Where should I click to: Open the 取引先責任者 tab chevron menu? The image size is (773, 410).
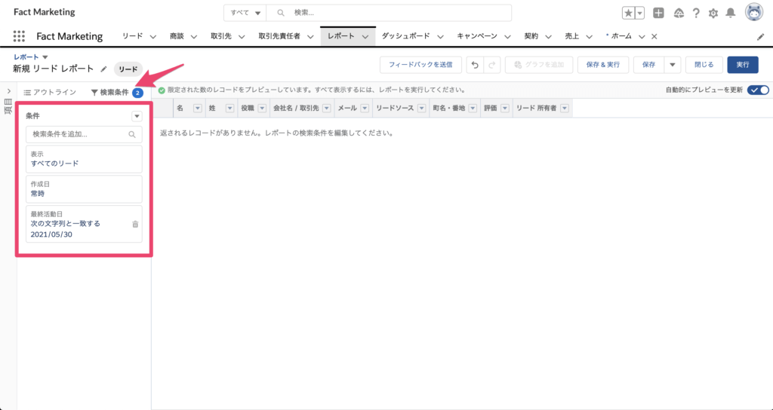pyautogui.click(x=310, y=36)
